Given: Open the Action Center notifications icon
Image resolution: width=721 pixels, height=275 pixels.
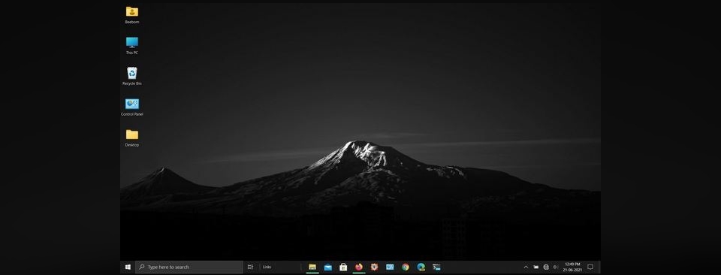Looking at the screenshot, I should pyautogui.click(x=590, y=267).
